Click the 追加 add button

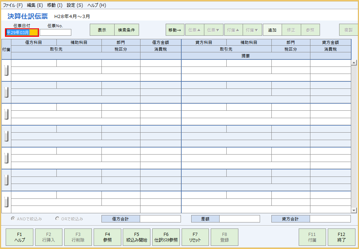pyautogui.click(x=272, y=30)
